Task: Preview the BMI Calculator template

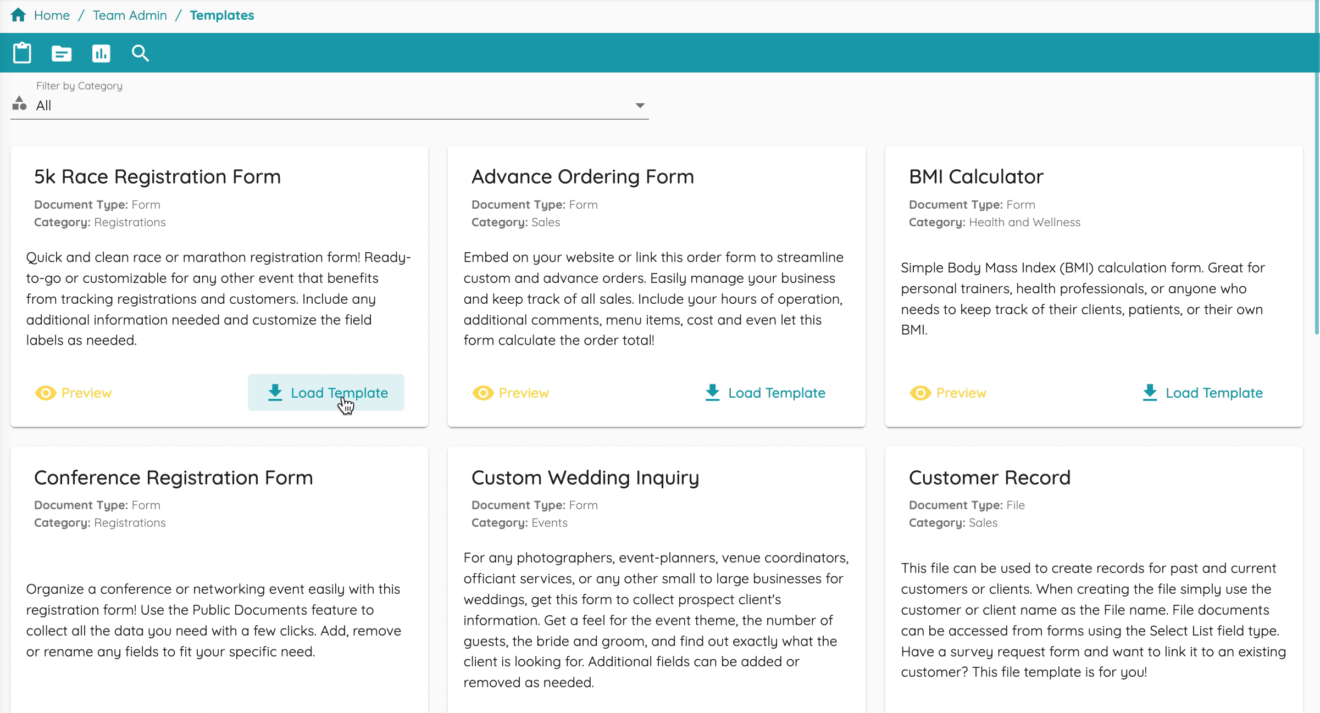Action: 949,393
